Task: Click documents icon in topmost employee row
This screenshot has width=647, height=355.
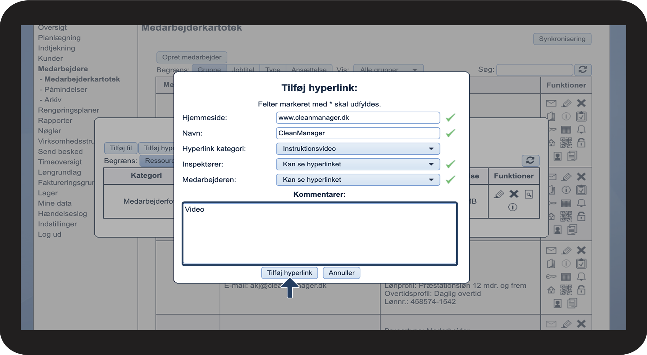Action: coord(572,156)
